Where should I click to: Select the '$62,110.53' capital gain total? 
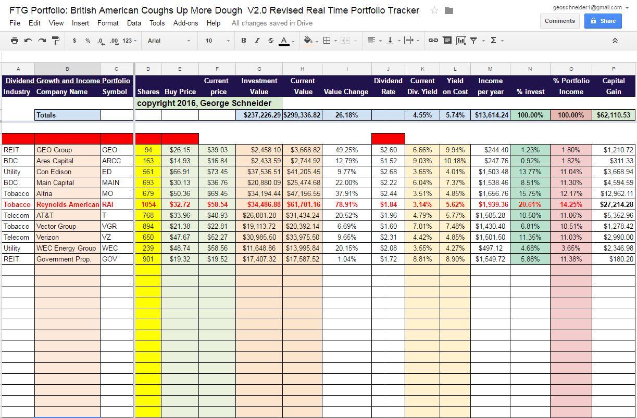614,115
